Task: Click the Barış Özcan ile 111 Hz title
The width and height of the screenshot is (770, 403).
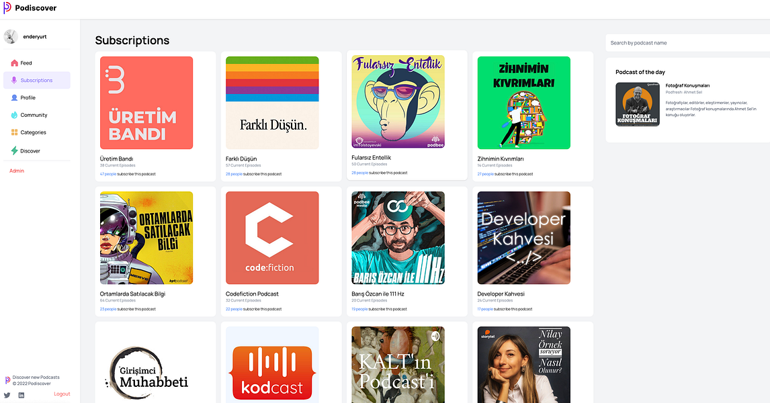Action: tap(378, 294)
